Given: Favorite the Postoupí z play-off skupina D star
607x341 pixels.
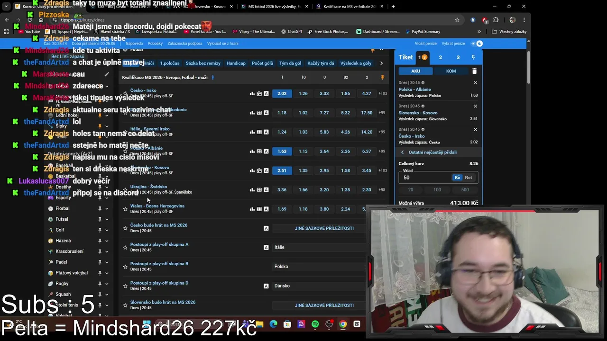Looking at the screenshot, I should pyautogui.click(x=125, y=286).
